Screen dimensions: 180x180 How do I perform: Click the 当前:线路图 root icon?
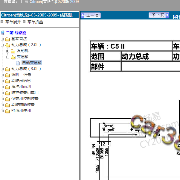[2, 33]
